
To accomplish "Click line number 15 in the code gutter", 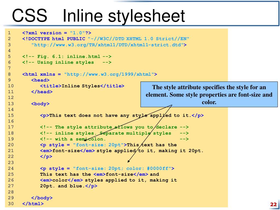I will click(11, 115).
